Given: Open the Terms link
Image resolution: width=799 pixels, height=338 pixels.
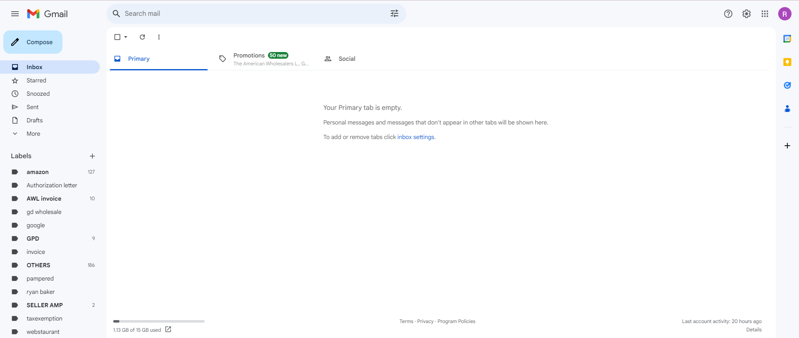Looking at the screenshot, I should point(406,321).
